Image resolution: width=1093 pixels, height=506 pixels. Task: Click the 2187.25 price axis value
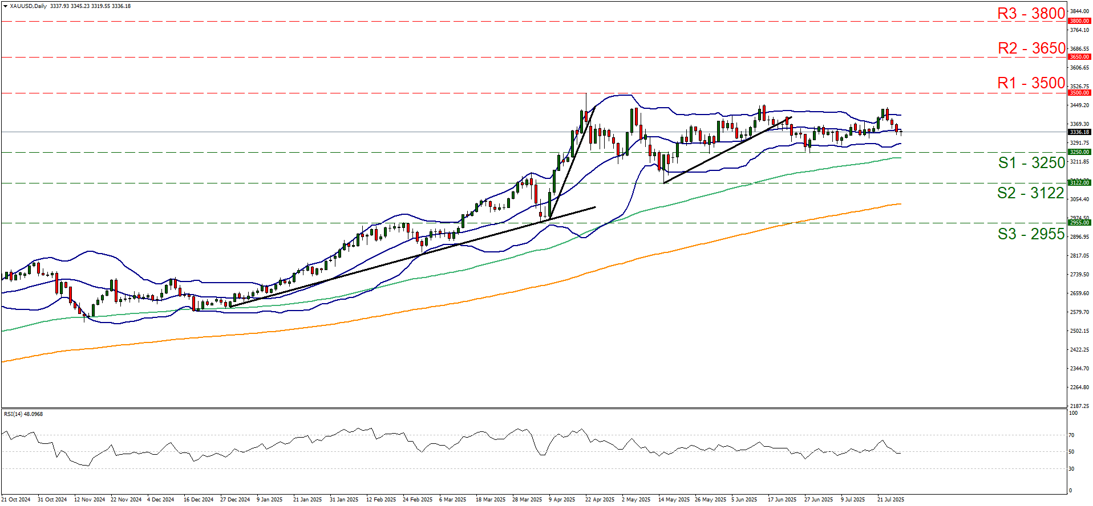tap(1079, 406)
